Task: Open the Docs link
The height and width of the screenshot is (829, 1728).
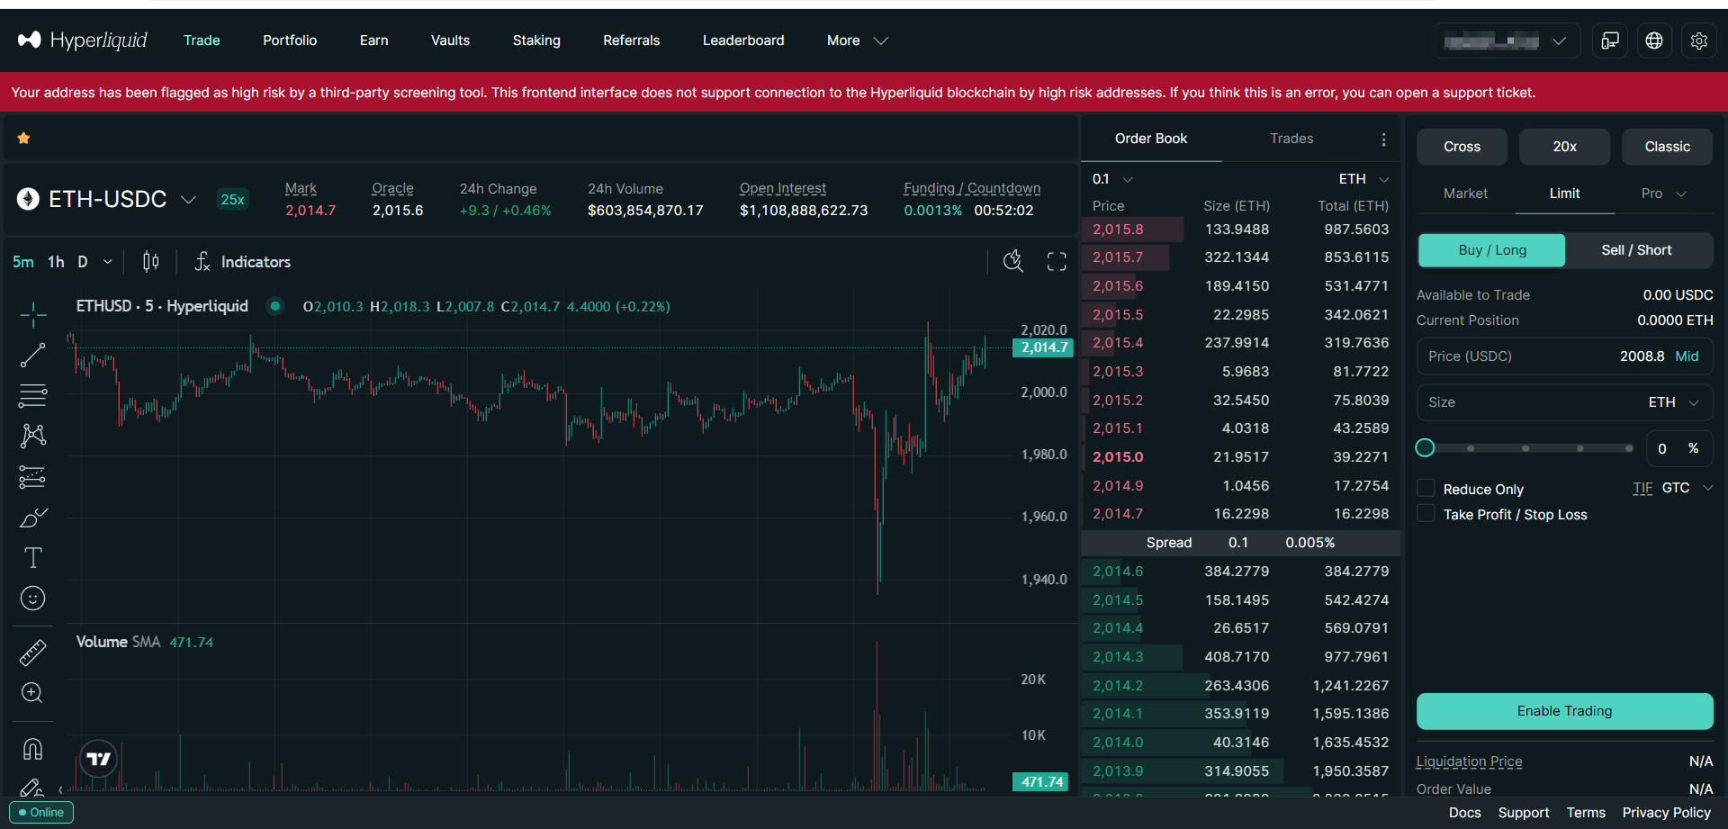Action: coord(1464,813)
